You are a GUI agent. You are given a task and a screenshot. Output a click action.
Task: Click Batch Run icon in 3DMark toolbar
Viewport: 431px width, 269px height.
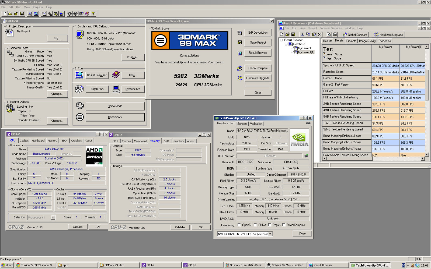81,13
